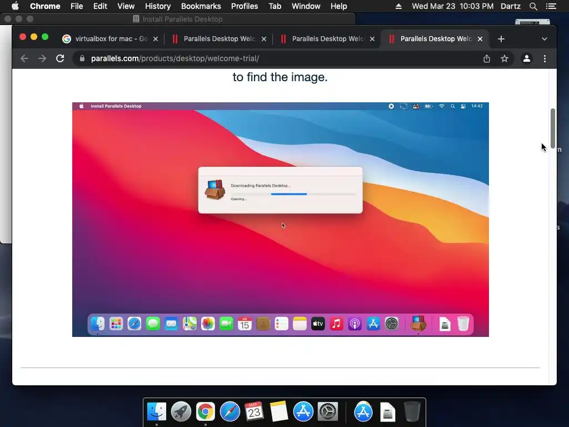Close the active Parallels Desktop Welcome tab
The image size is (569, 427).
480,39
